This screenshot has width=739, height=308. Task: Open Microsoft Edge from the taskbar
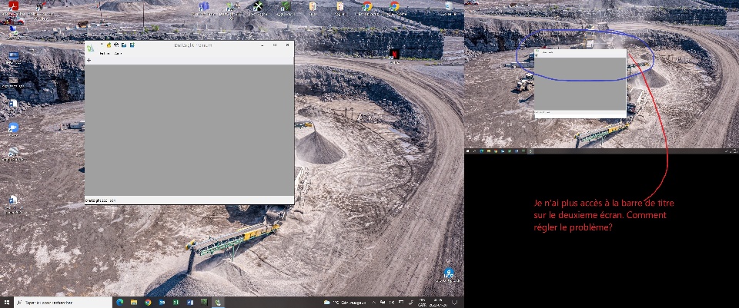[x=120, y=303]
